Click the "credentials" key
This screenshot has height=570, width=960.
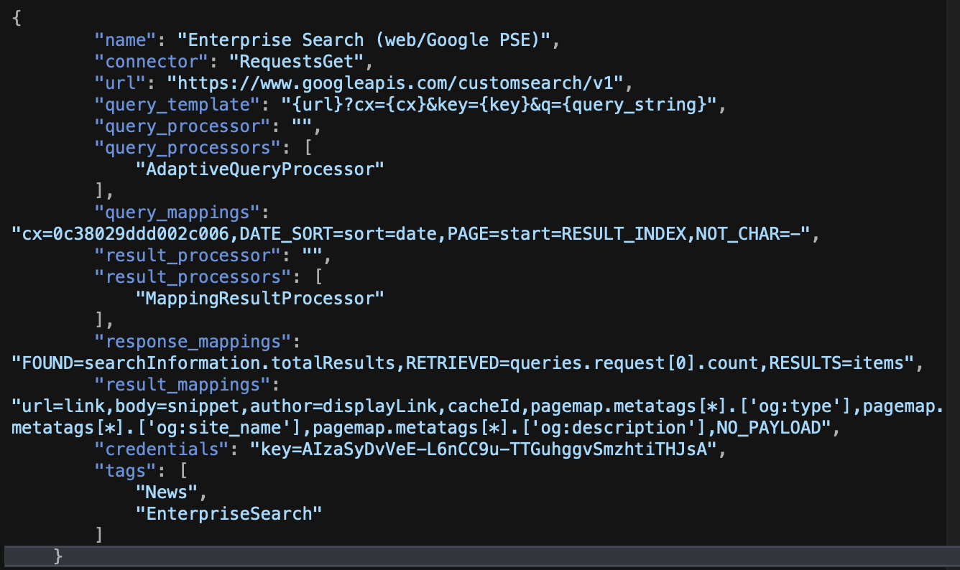tap(162, 449)
